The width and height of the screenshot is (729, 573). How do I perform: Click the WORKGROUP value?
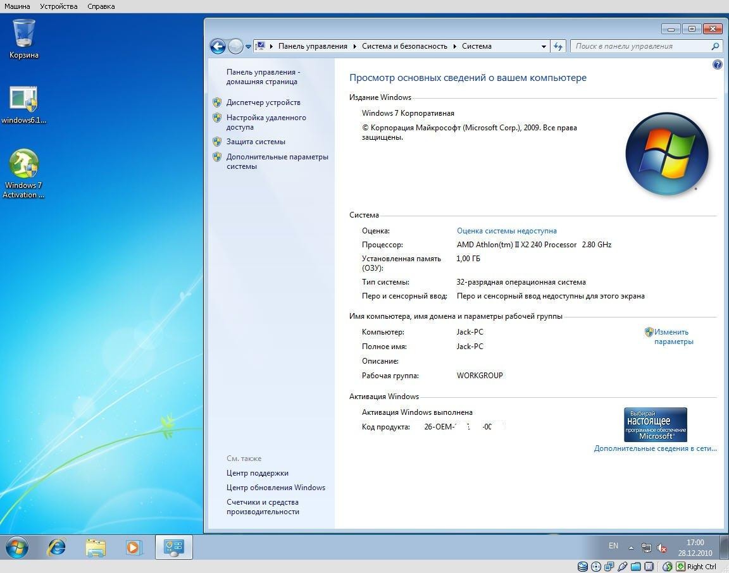(x=480, y=376)
